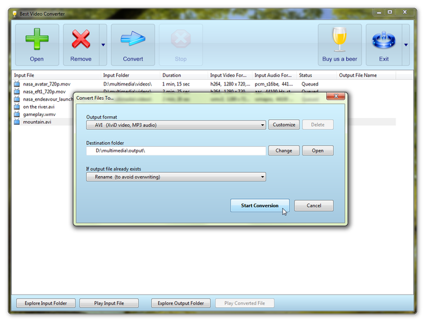This screenshot has height=322, width=425.
Task: Select mountain.avi file name
Action: pyautogui.click(x=37, y=122)
